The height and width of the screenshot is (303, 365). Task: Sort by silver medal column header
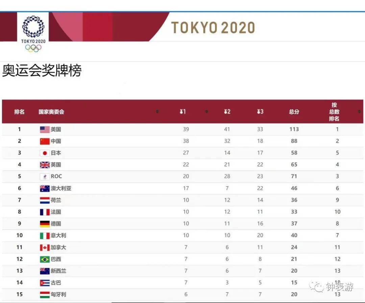(227, 112)
